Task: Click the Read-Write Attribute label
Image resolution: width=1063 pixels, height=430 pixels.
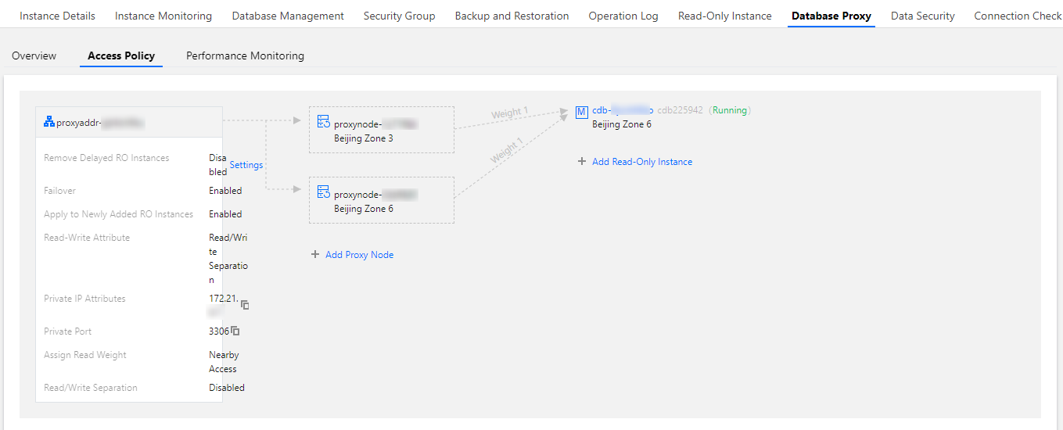Action: pos(87,238)
